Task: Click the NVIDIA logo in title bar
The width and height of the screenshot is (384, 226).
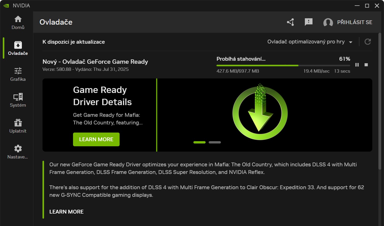Action: (x=6, y=6)
